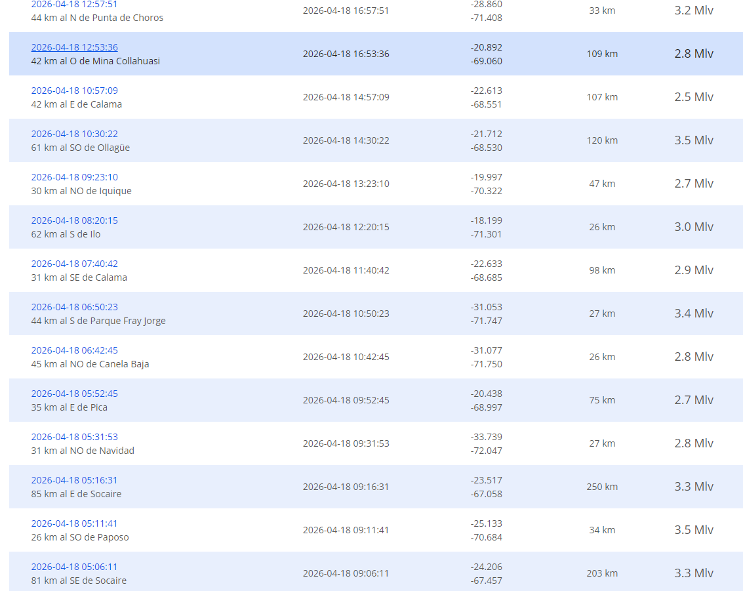743x591 pixels.
Task: Click the 250 km depth value
Action: (x=602, y=487)
